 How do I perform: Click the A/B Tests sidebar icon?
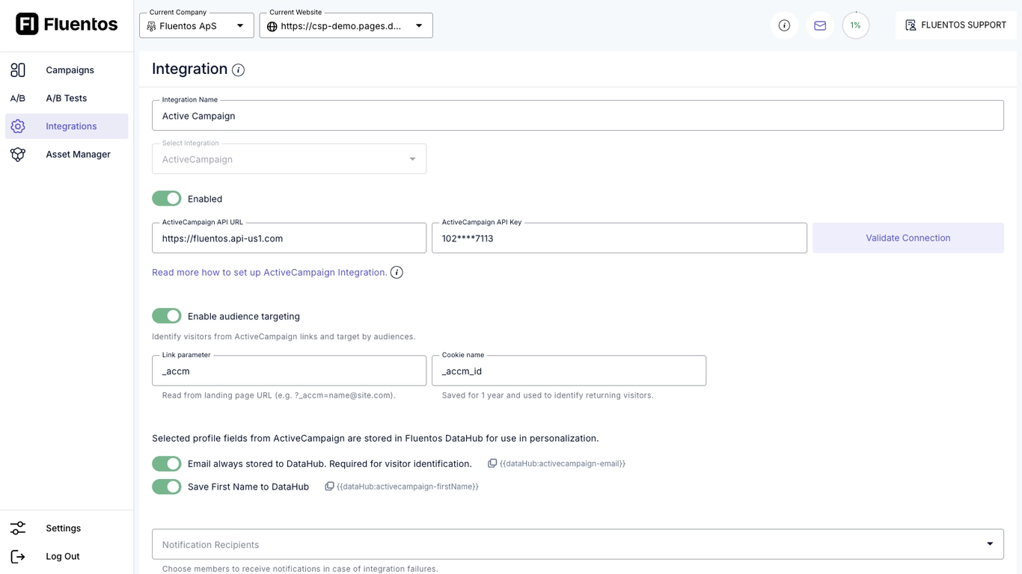(18, 98)
